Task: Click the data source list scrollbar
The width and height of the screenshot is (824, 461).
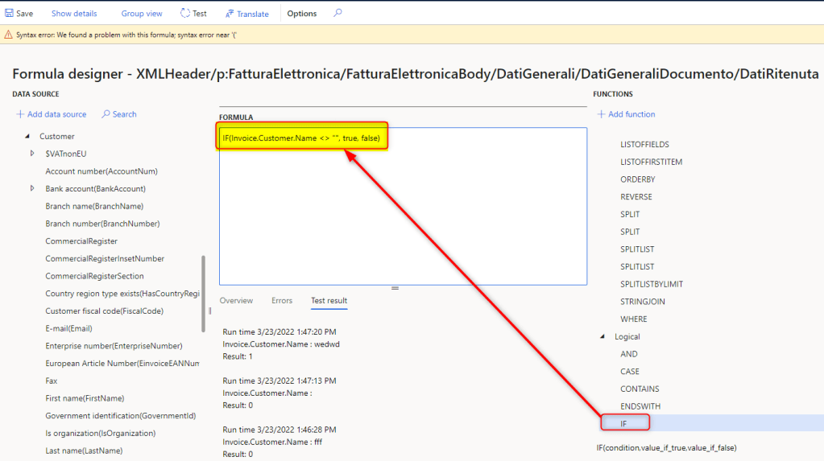Action: click(203, 294)
